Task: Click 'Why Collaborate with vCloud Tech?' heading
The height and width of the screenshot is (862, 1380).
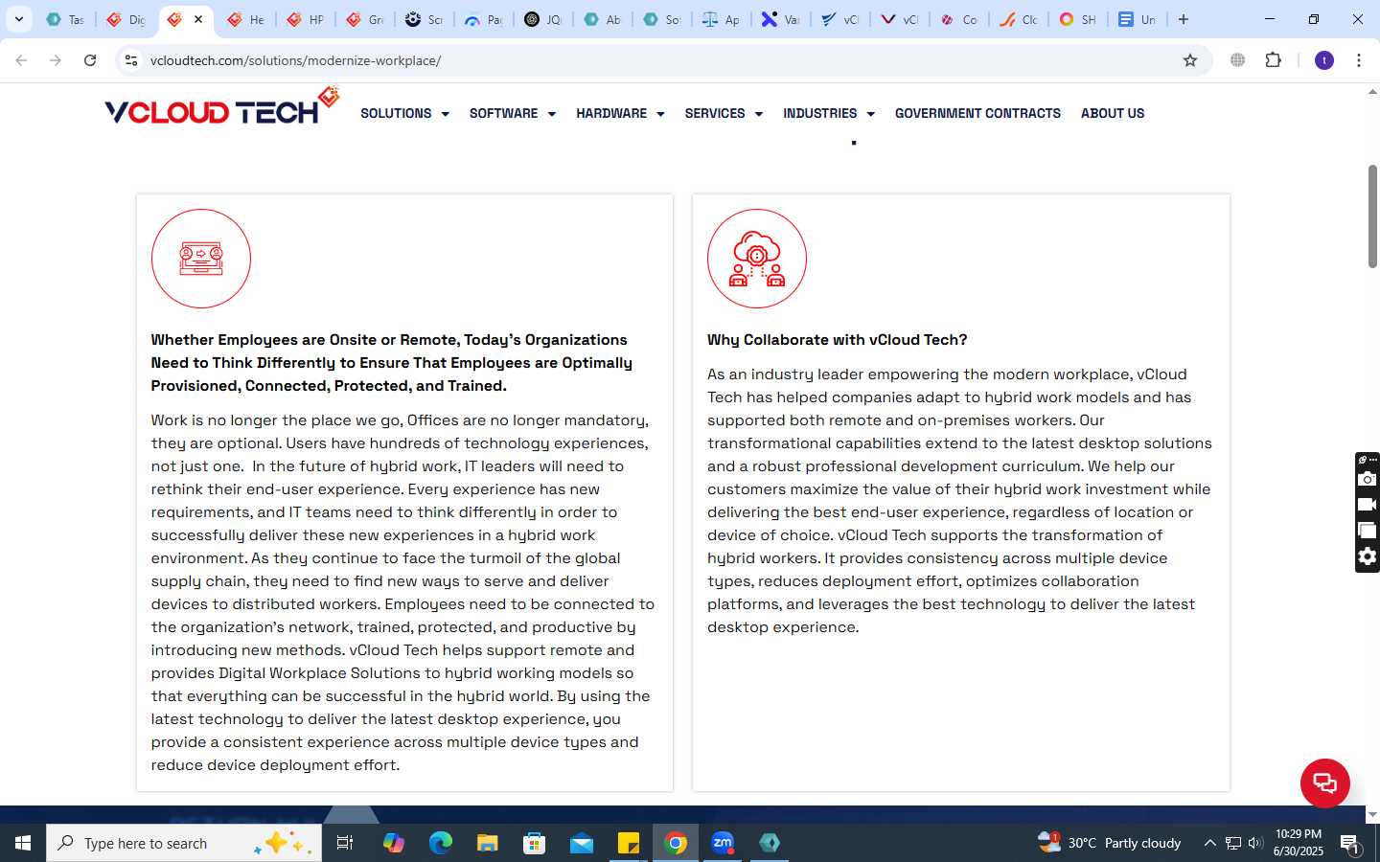Action: [838, 340]
